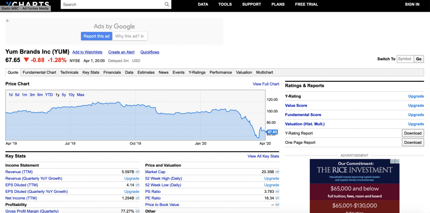Open the Price to Book Value chart icon

point(277,205)
